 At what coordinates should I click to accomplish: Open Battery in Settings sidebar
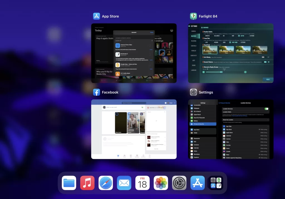[203, 121]
